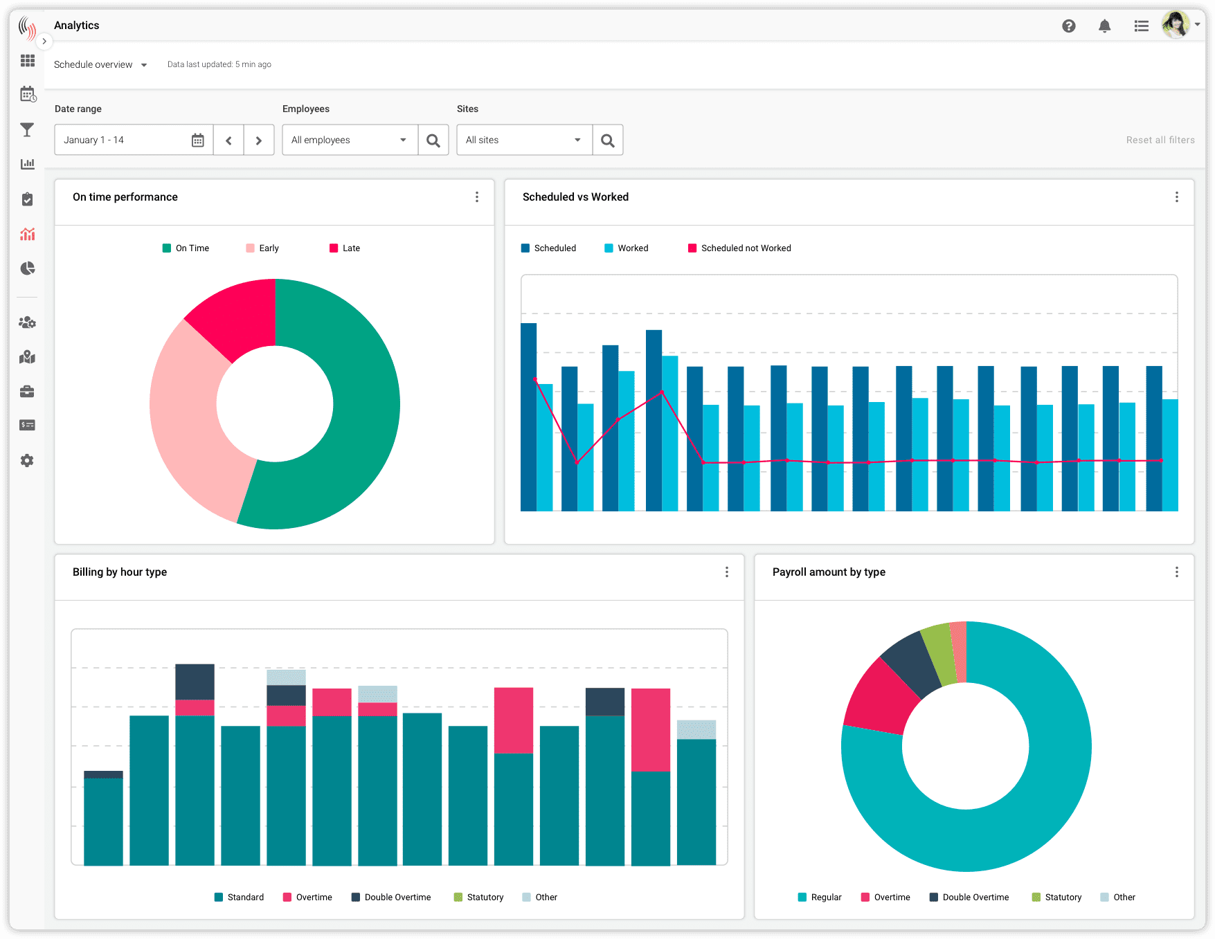The image size is (1215, 939).
Task: Click the map locations icon in sidebar
Action: pos(27,356)
